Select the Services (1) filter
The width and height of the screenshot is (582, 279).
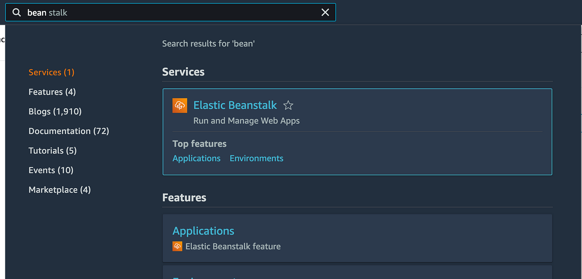tap(51, 72)
